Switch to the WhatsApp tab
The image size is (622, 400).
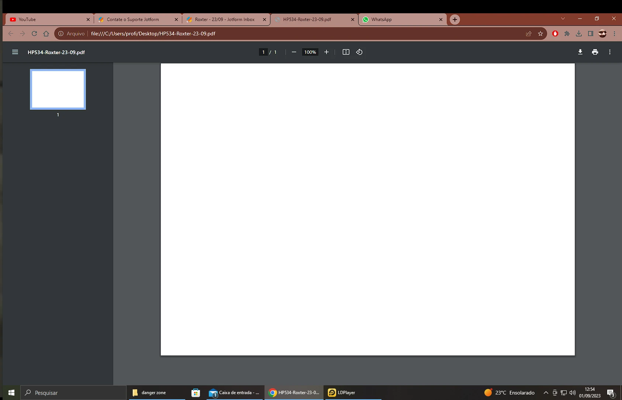[x=398, y=19]
